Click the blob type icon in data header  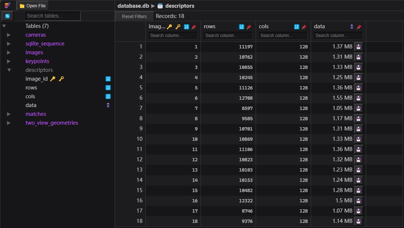[352, 27]
